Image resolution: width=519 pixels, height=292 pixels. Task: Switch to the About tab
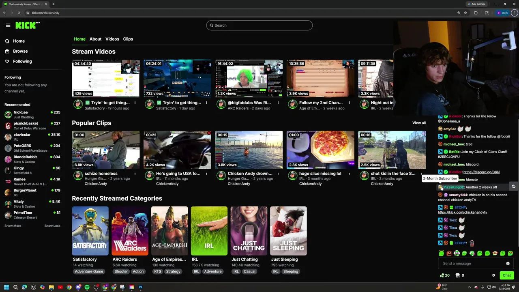95,39
